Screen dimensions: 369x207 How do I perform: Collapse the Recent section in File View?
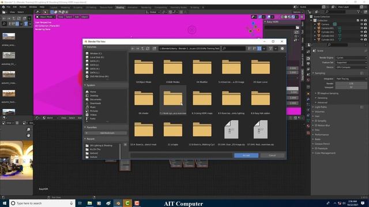pyautogui.click(x=91, y=139)
